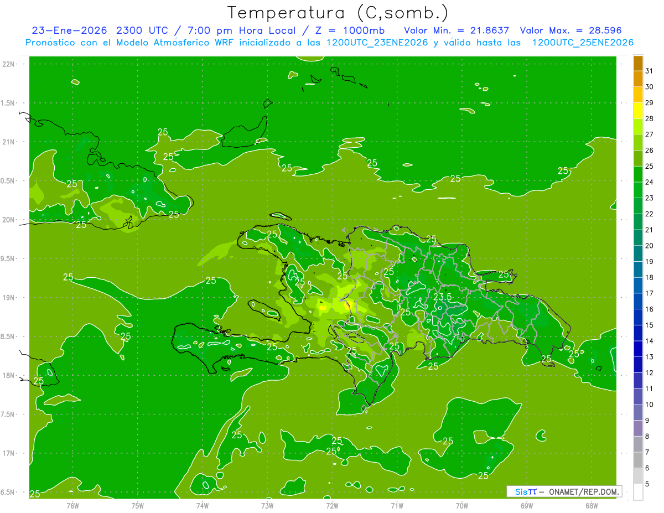The image size is (664, 513).
Task: Click color scale swatch between 9 and 10
Action: [x=638, y=412]
